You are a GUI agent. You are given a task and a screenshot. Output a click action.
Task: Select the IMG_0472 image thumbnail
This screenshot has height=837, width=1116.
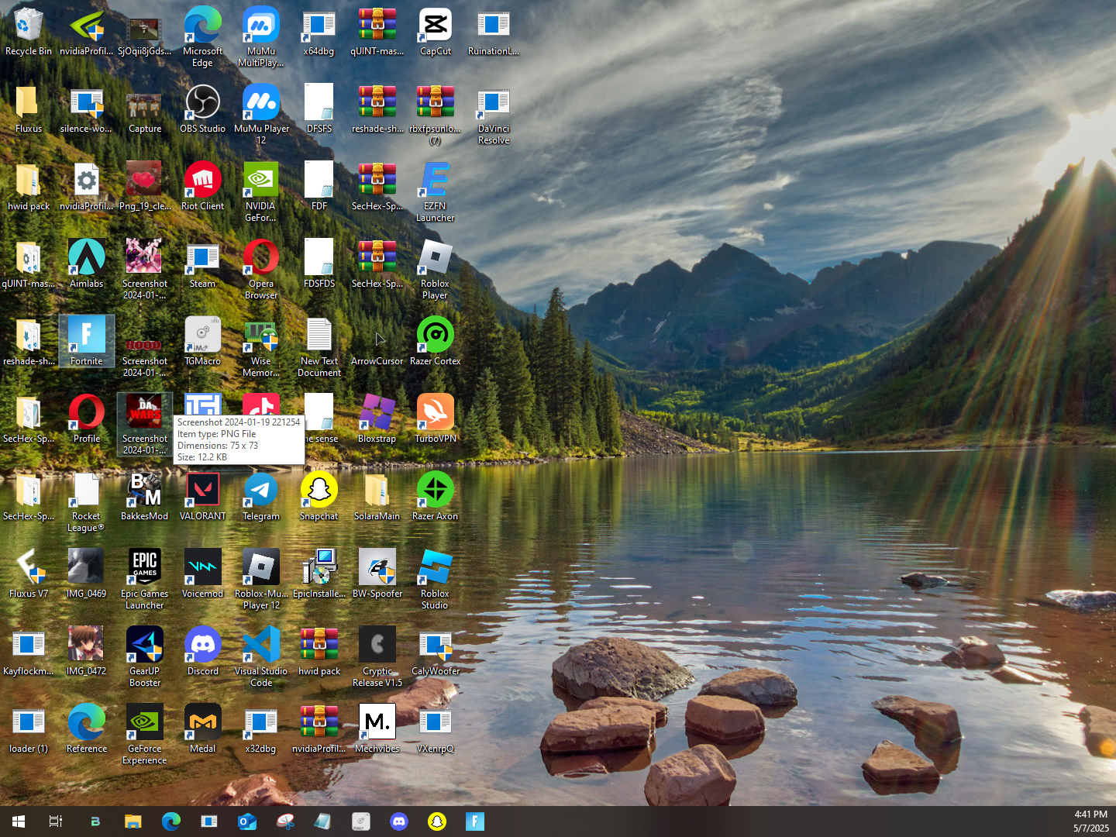pos(87,651)
